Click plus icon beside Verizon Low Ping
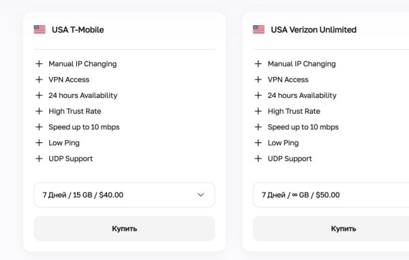409x260 pixels. 258,142
